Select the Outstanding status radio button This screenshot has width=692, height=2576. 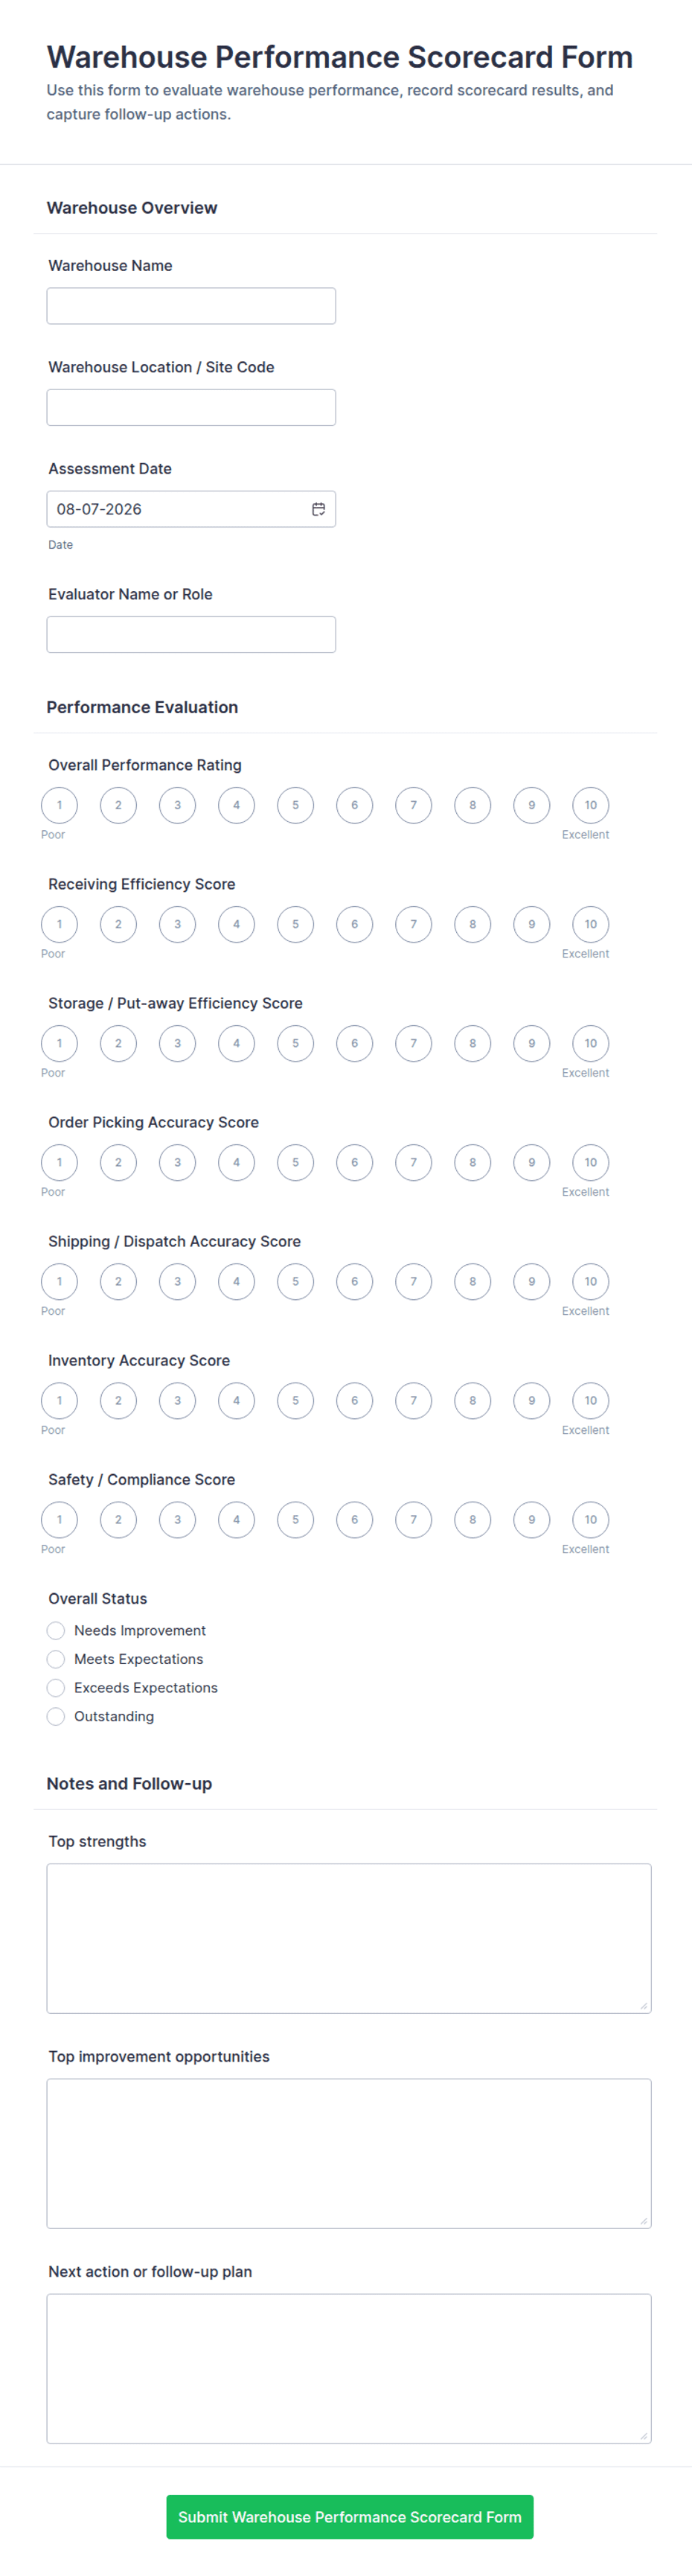click(x=56, y=1716)
